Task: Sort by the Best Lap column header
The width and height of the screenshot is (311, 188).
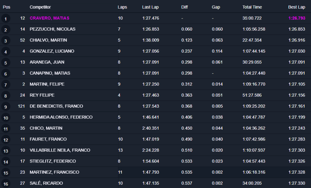Action: (x=297, y=7)
